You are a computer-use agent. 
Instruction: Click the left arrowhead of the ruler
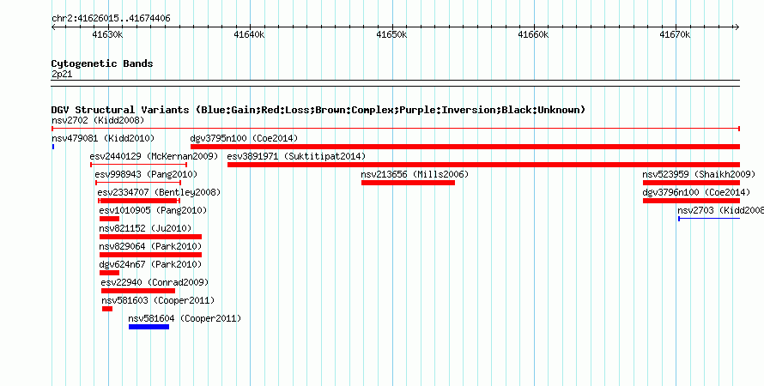[x=54, y=27]
